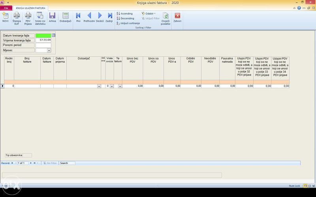The height and width of the screenshot is (197, 316).
Task: Click the Pausalna naknada value cell
Action: (228, 86)
